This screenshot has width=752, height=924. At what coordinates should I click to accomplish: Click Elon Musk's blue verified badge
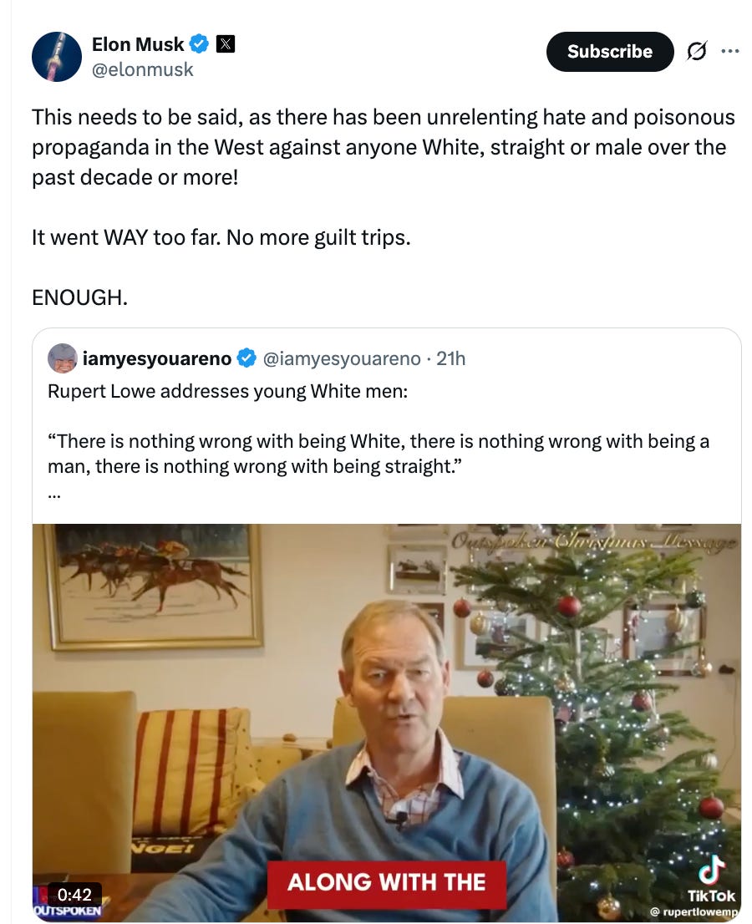click(x=198, y=44)
